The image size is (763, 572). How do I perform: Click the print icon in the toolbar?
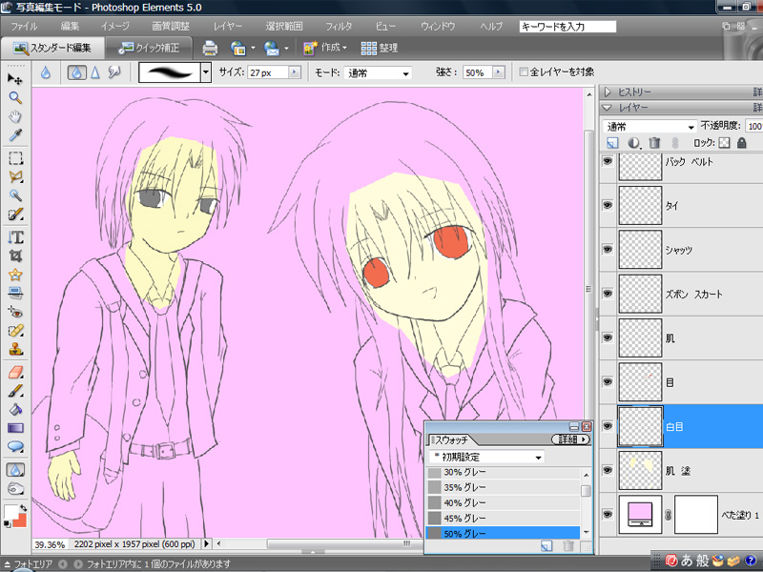pos(210,47)
